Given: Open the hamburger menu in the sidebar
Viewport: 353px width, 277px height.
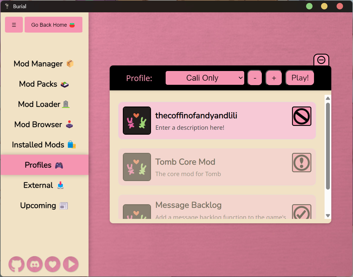Looking at the screenshot, I should pos(14,25).
